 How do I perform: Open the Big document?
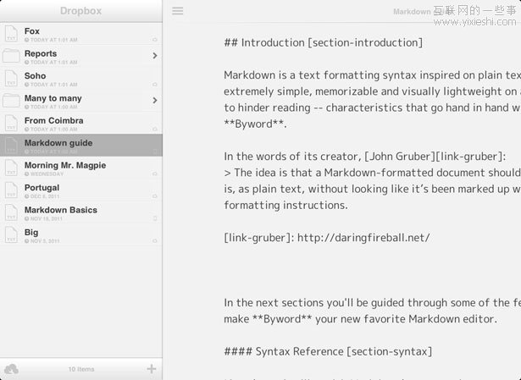pyautogui.click(x=31, y=233)
